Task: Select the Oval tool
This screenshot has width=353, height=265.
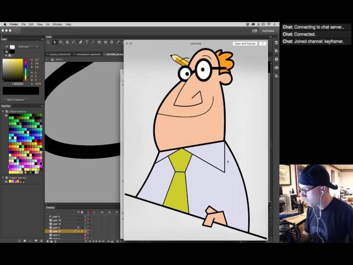Action: tap(105, 42)
